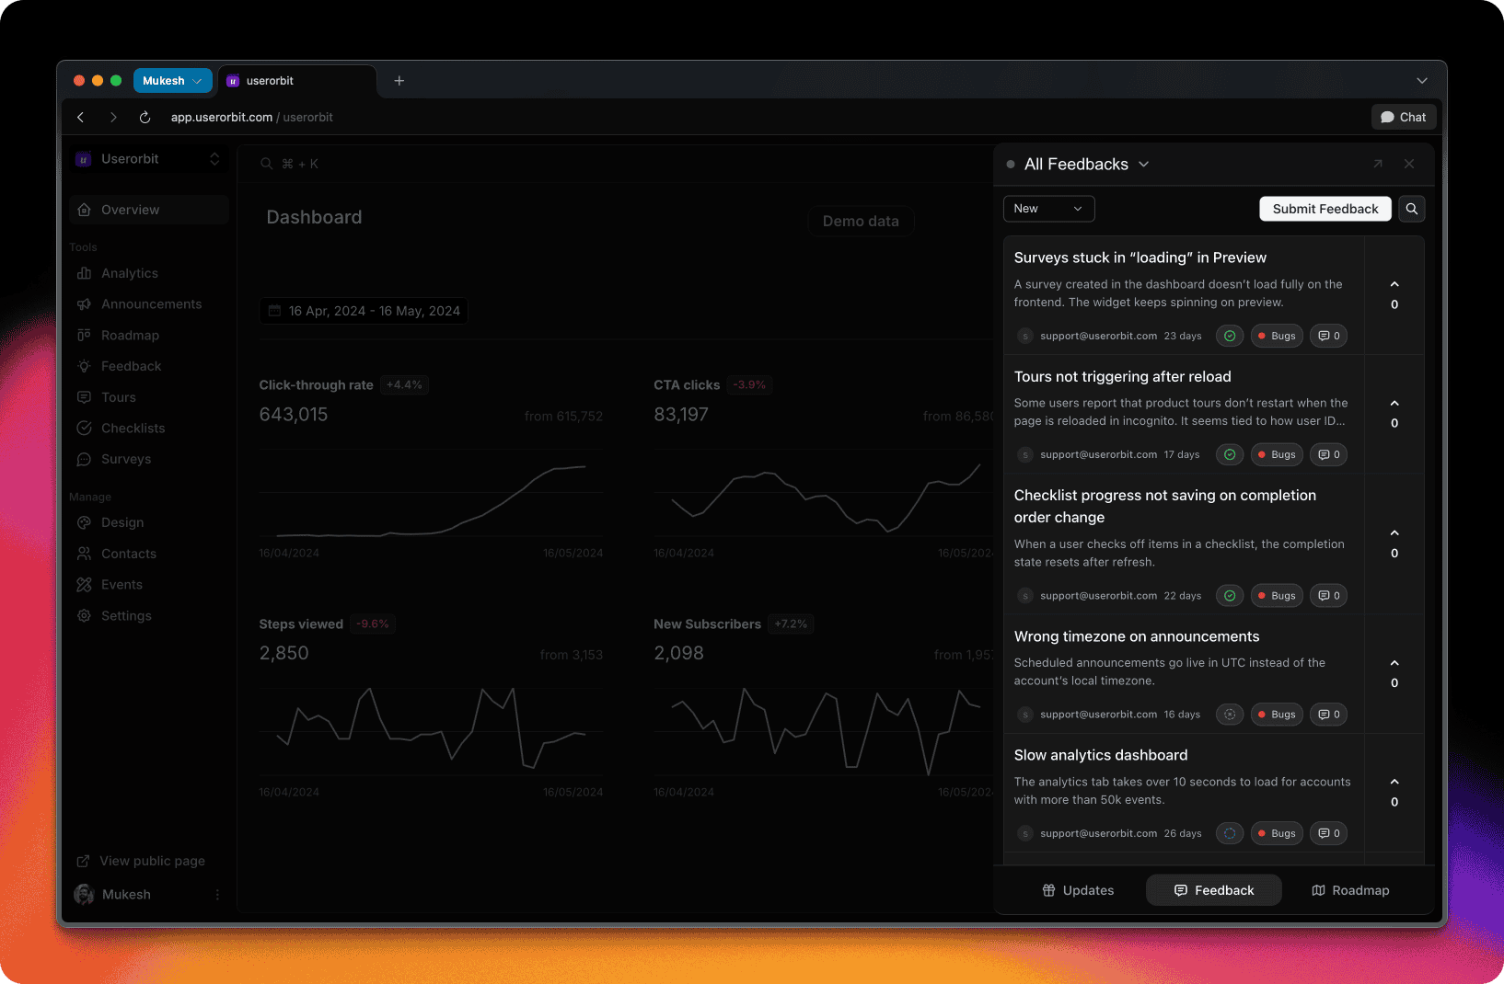Open the New sort dropdown
This screenshot has width=1504, height=984.
[x=1048, y=209]
